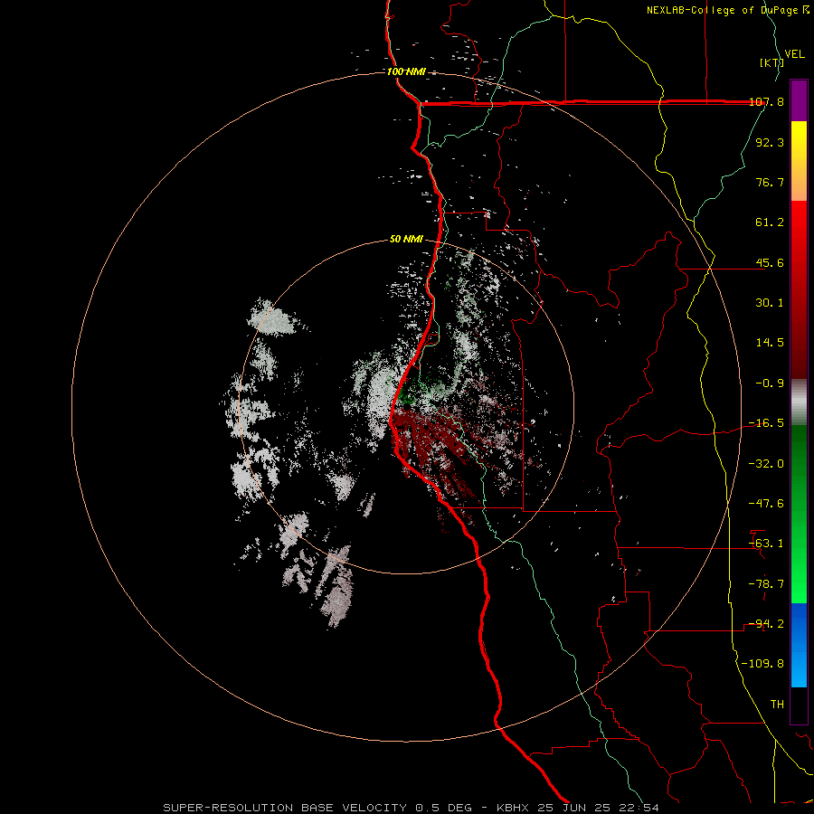Viewport: 814px width, 814px height.
Task: Click the purple segment of velocity color bar
Action: (799, 100)
